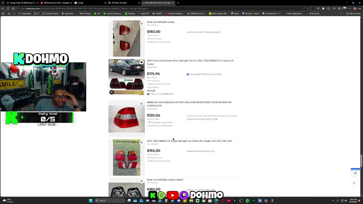Open the KickClips bookmark
This screenshot has width=363, height=204.
point(130,14)
